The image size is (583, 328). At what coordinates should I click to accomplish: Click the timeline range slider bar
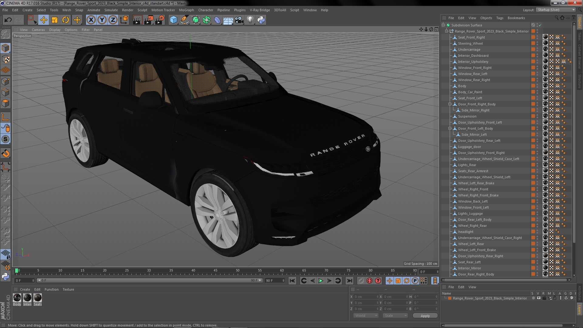(150, 280)
